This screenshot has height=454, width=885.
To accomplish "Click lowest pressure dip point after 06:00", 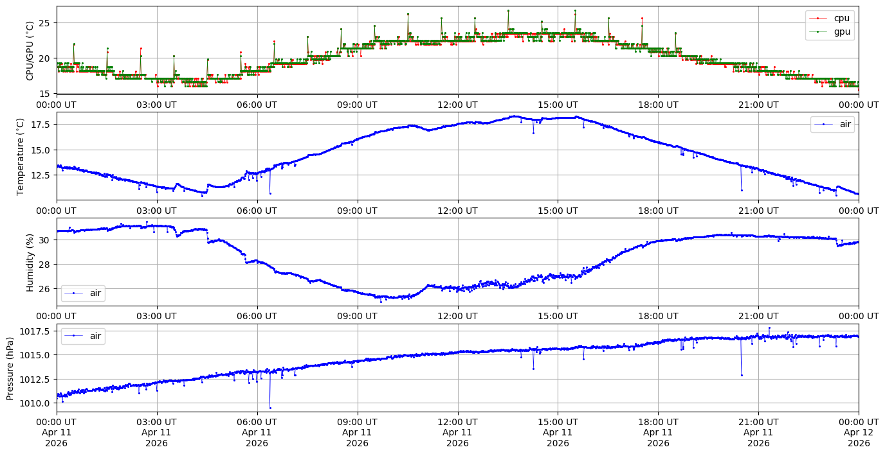I will coord(270,408).
